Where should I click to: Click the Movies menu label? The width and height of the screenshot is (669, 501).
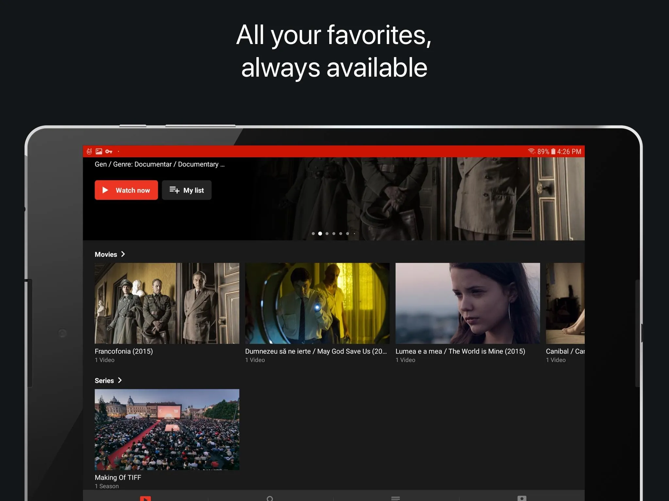106,254
